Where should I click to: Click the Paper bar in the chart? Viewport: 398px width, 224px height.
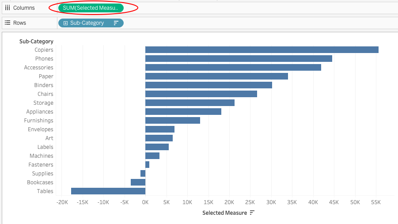click(216, 76)
